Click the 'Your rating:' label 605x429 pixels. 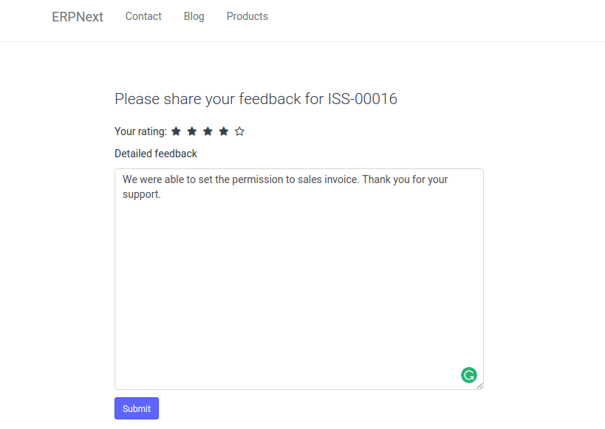140,131
